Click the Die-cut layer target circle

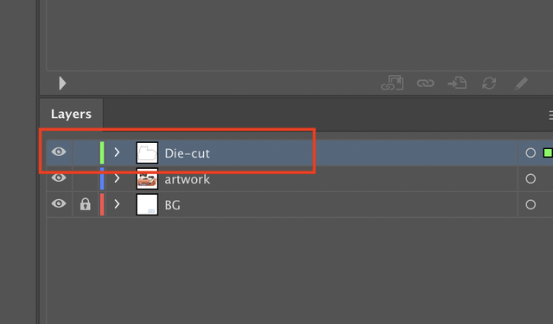(531, 153)
